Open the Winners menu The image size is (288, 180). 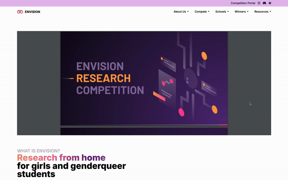click(240, 11)
